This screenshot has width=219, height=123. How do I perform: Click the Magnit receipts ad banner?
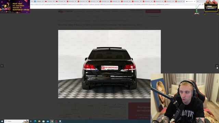pos(15,6)
